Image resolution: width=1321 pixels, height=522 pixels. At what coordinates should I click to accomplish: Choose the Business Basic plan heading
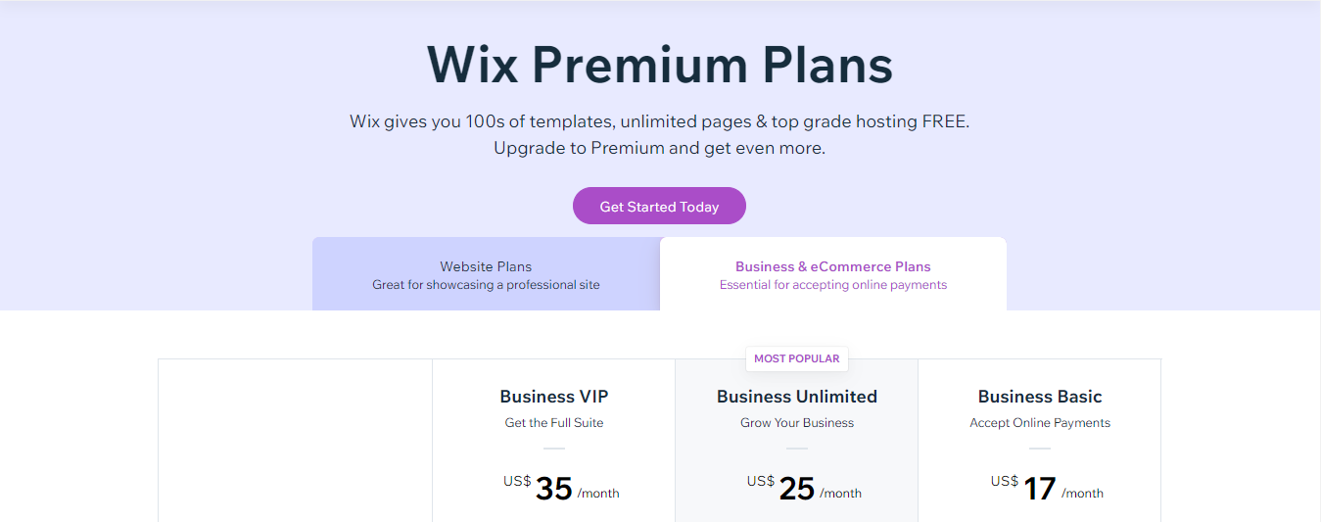pyautogui.click(x=1039, y=397)
